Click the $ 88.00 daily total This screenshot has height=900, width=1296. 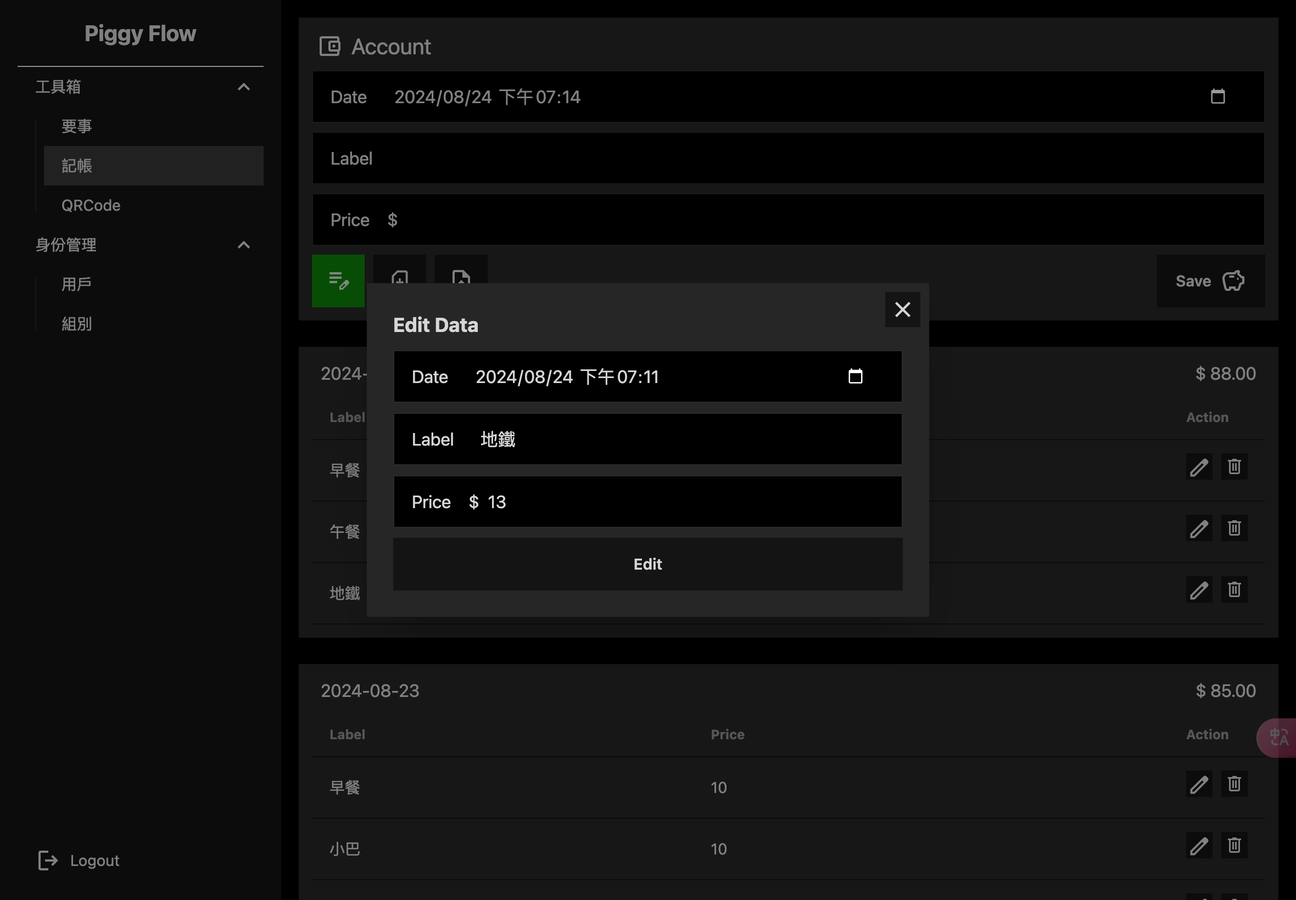[1226, 373]
